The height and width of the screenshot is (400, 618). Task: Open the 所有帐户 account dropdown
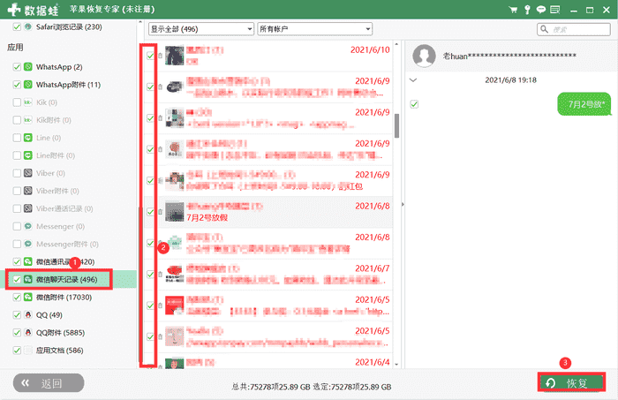pos(314,29)
